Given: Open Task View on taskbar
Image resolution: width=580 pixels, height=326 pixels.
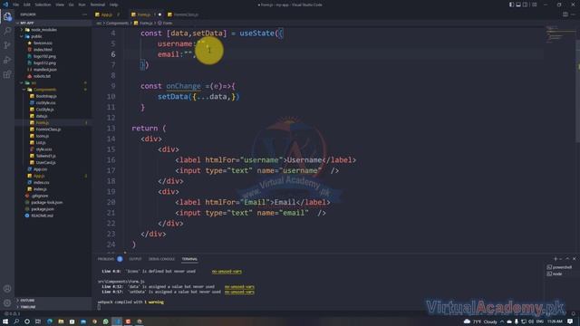Looking at the screenshot, I should pos(38,321).
